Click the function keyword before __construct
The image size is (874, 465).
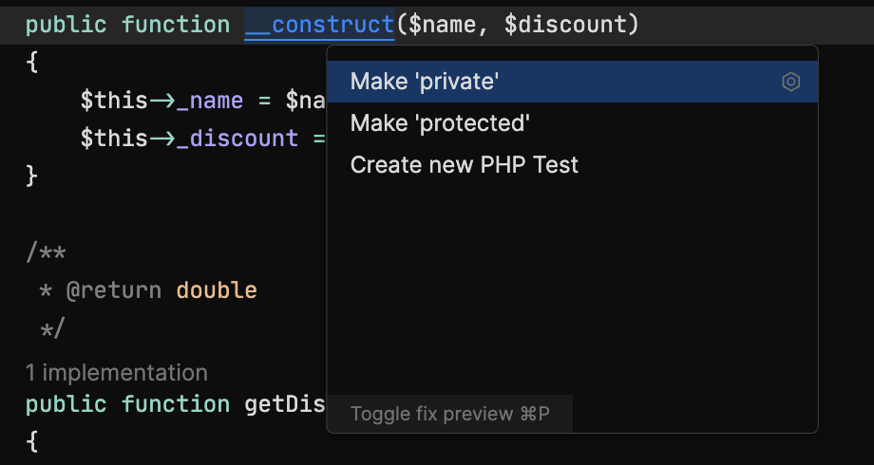click(176, 26)
